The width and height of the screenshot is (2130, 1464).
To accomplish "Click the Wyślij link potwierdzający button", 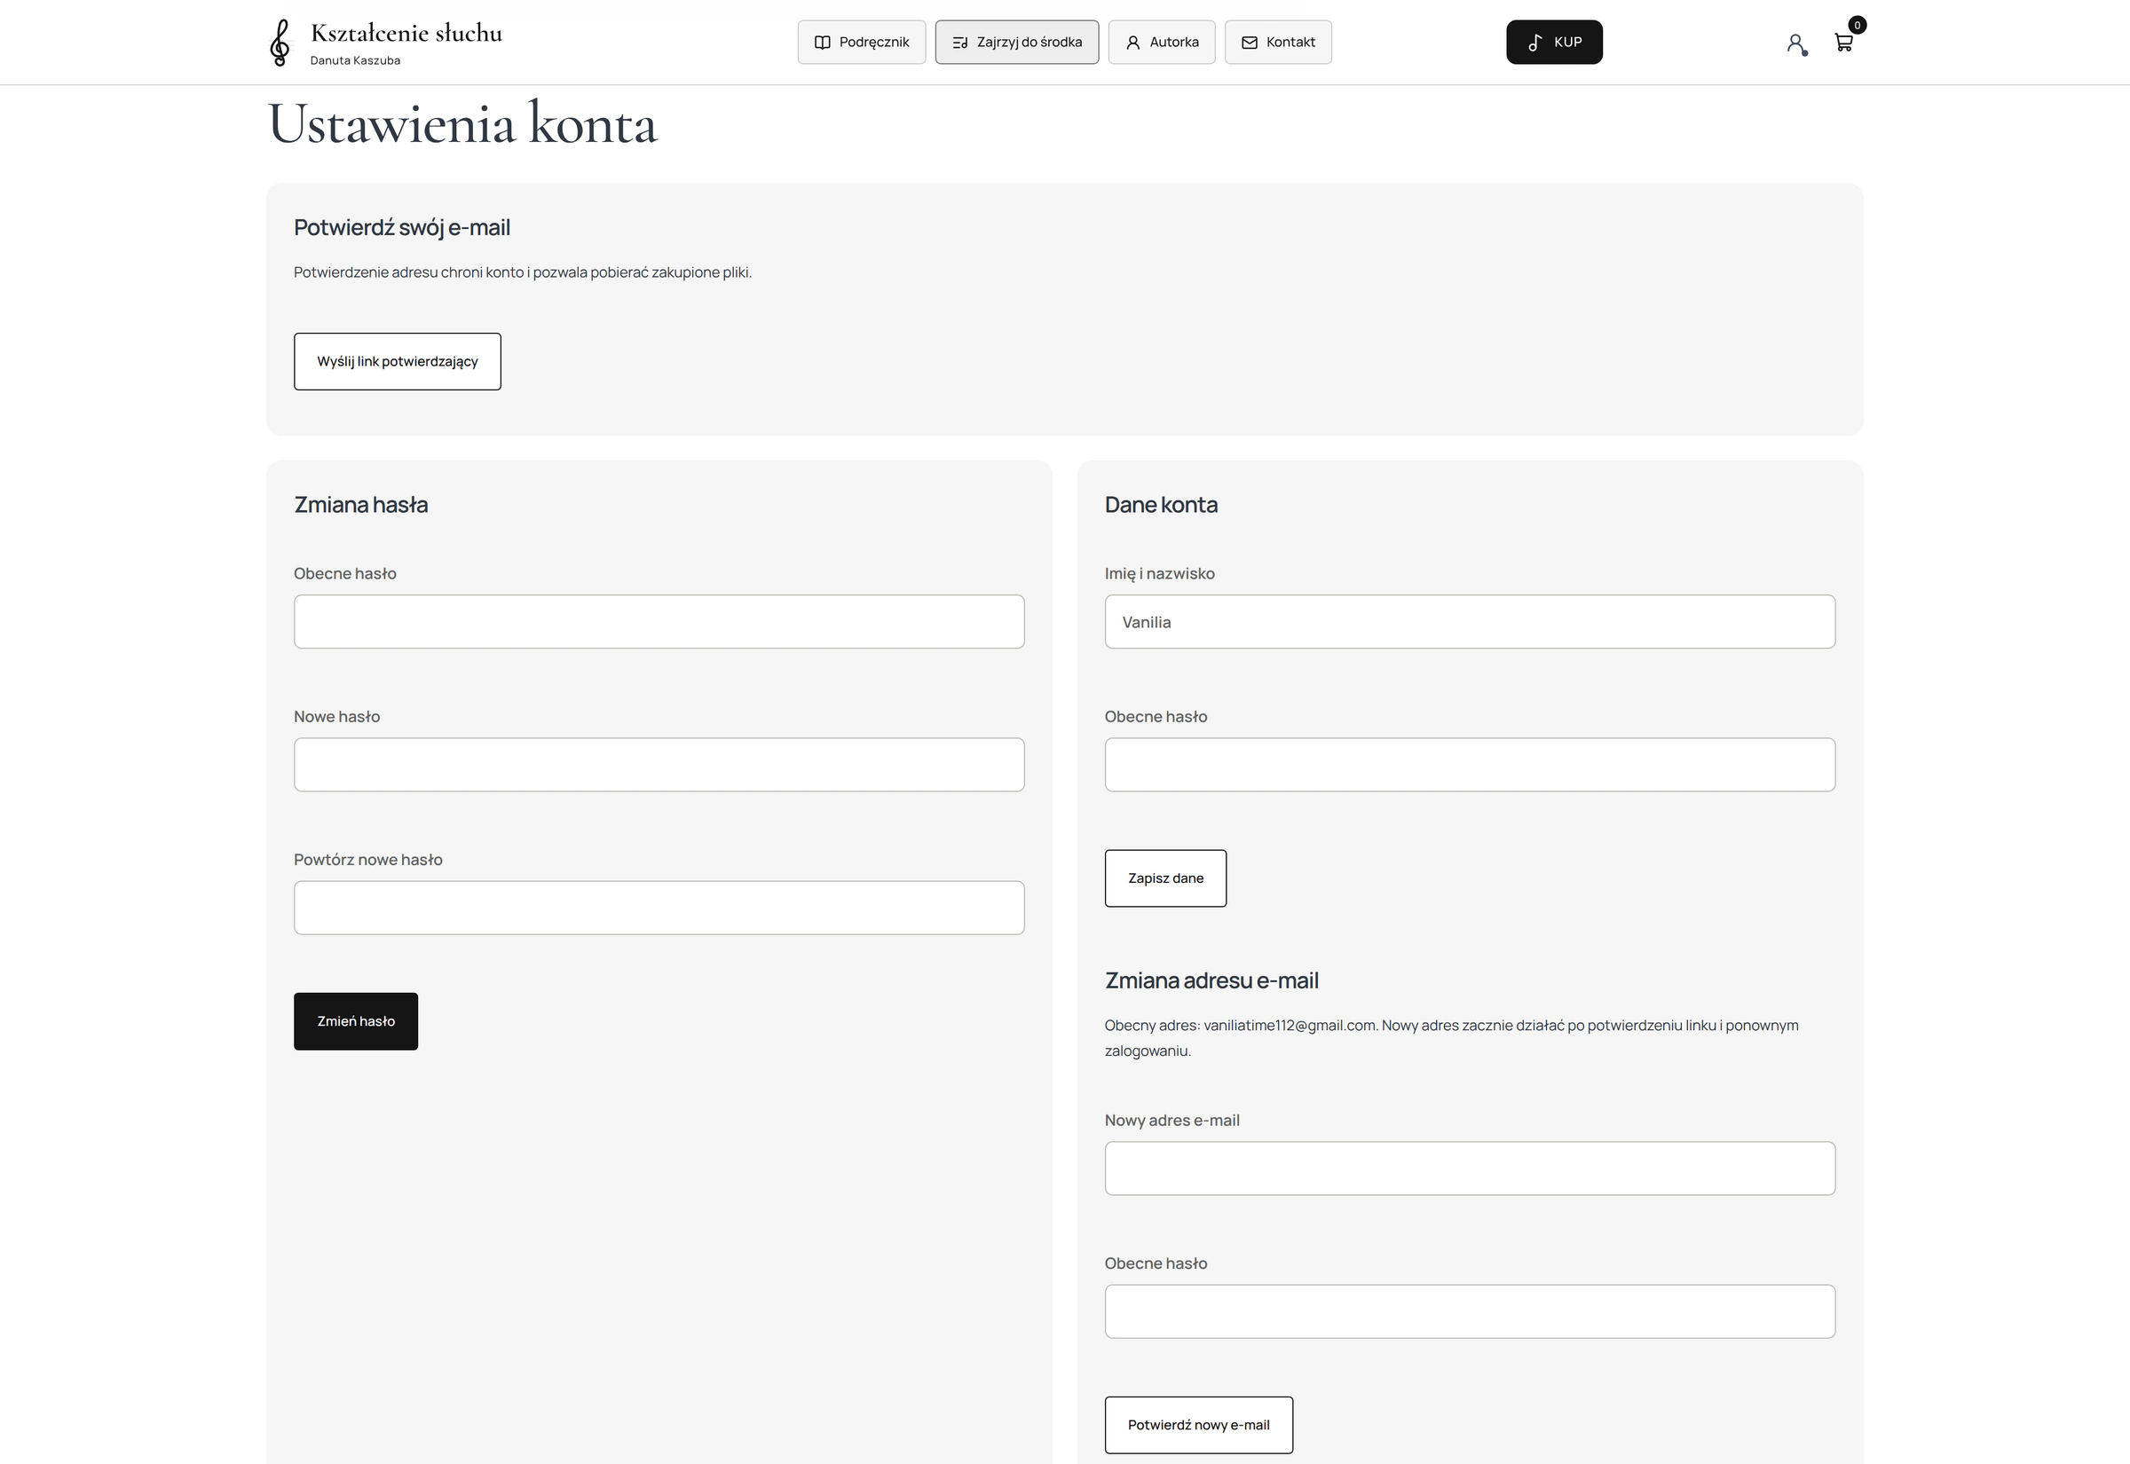I will (x=398, y=361).
